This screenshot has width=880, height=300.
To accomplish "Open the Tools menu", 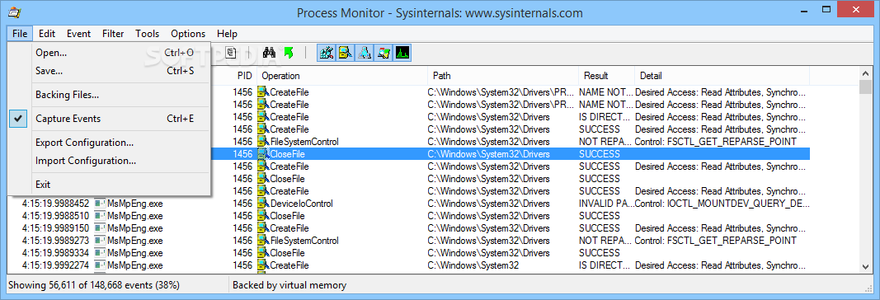I will (x=147, y=34).
